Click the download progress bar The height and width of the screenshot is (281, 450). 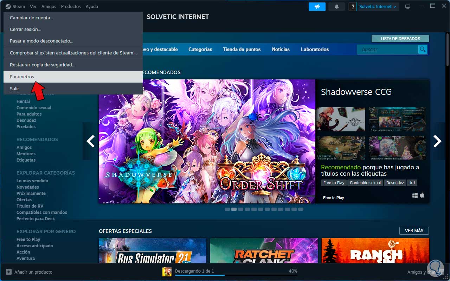tap(236, 275)
